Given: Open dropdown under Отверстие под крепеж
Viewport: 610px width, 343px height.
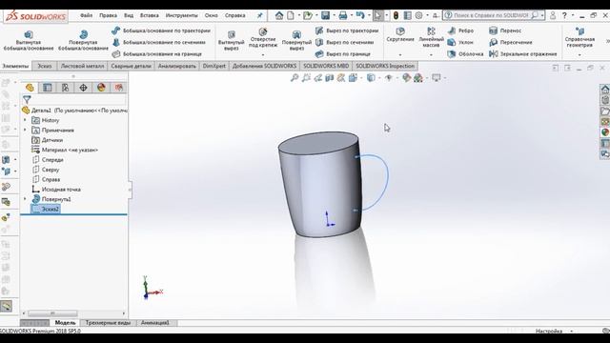Looking at the screenshot, I should pyautogui.click(x=263, y=55).
